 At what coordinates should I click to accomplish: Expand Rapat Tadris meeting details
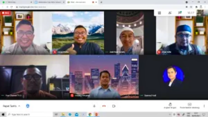coord(11,106)
